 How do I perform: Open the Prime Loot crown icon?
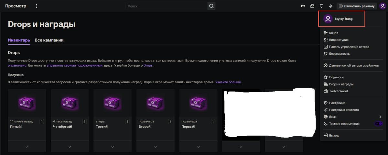click(x=303, y=6)
